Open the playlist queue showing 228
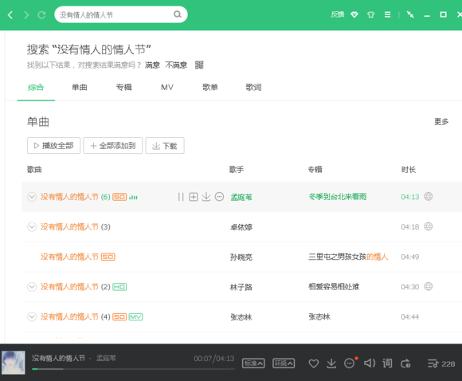The image size is (462, 381). 441,364
